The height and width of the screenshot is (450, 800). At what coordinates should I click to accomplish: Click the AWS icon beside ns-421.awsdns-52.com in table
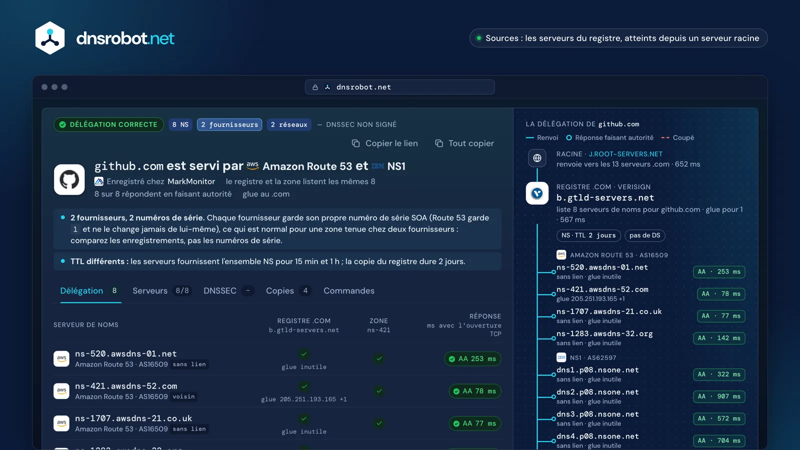pyautogui.click(x=61, y=391)
